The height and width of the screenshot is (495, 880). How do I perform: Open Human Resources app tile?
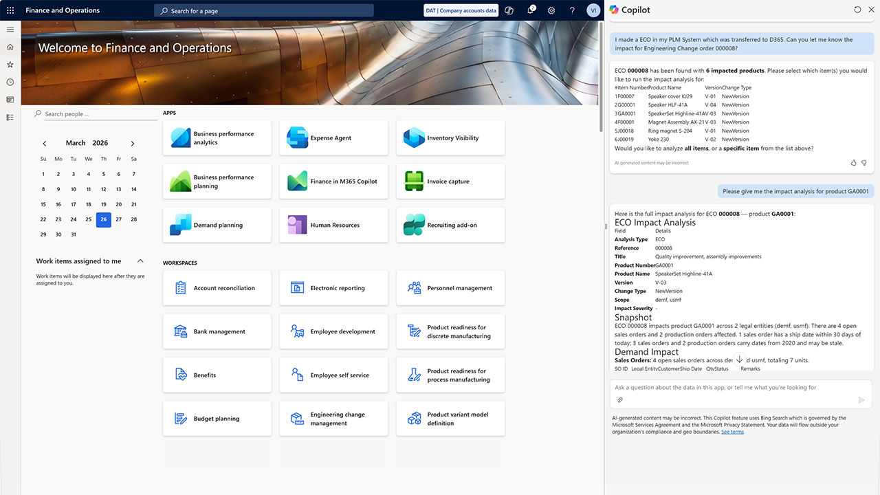tap(334, 225)
